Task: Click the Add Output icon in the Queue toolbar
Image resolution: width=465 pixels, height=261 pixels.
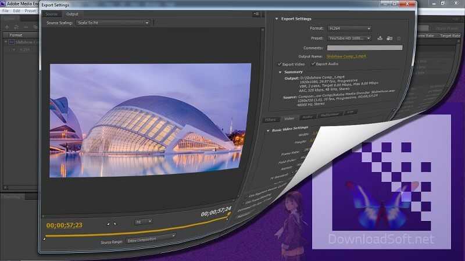Action: (16, 27)
